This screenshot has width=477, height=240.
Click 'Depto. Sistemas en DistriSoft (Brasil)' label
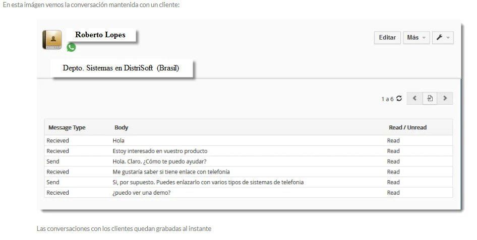(x=121, y=68)
